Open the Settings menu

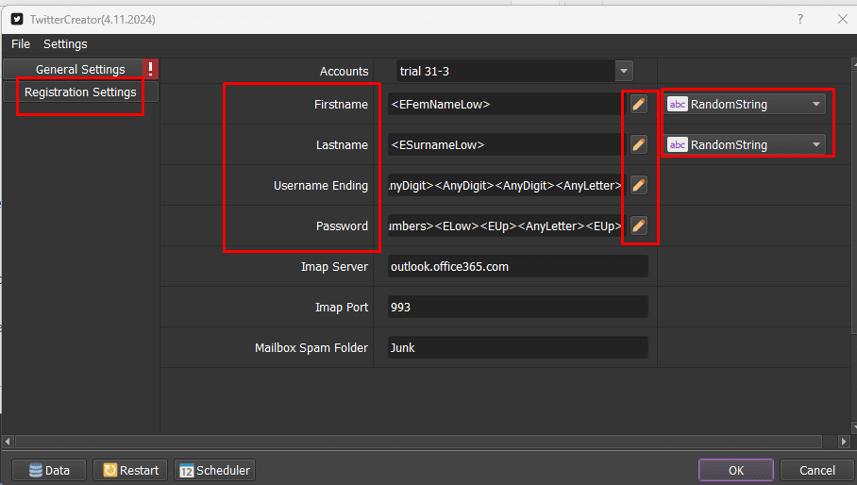(x=65, y=43)
